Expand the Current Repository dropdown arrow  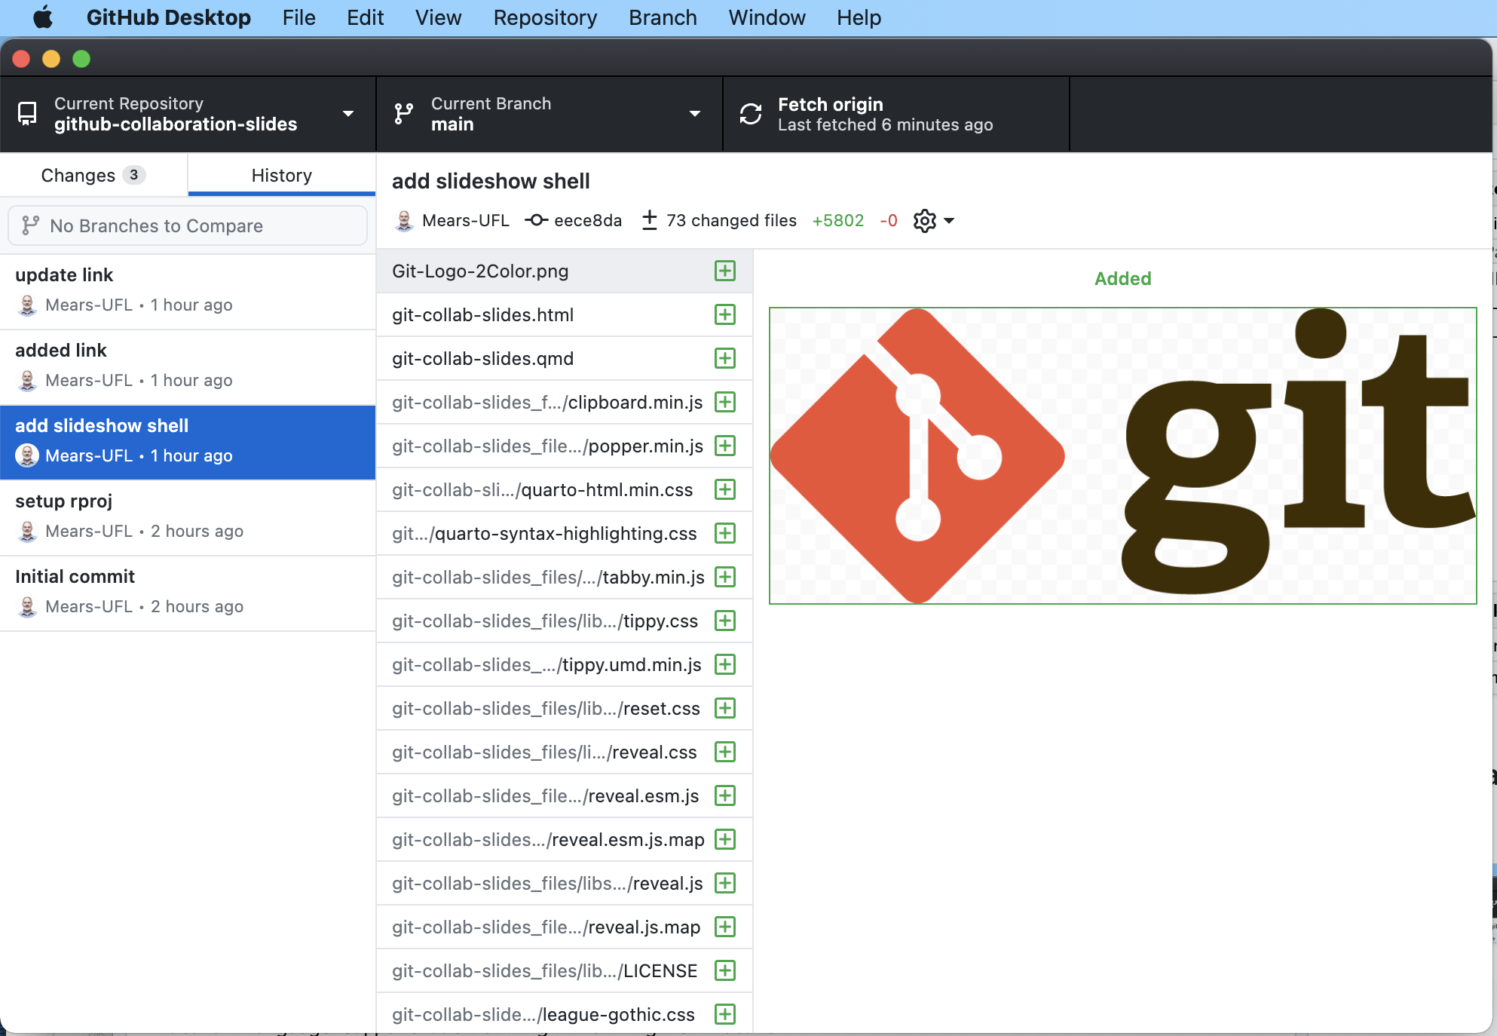coord(348,114)
